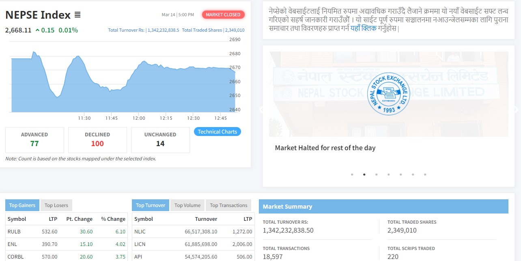Image resolution: width=521 pixels, height=261 pixels.
Task: Jump to the last carousel slide dot
Action: 425,175
